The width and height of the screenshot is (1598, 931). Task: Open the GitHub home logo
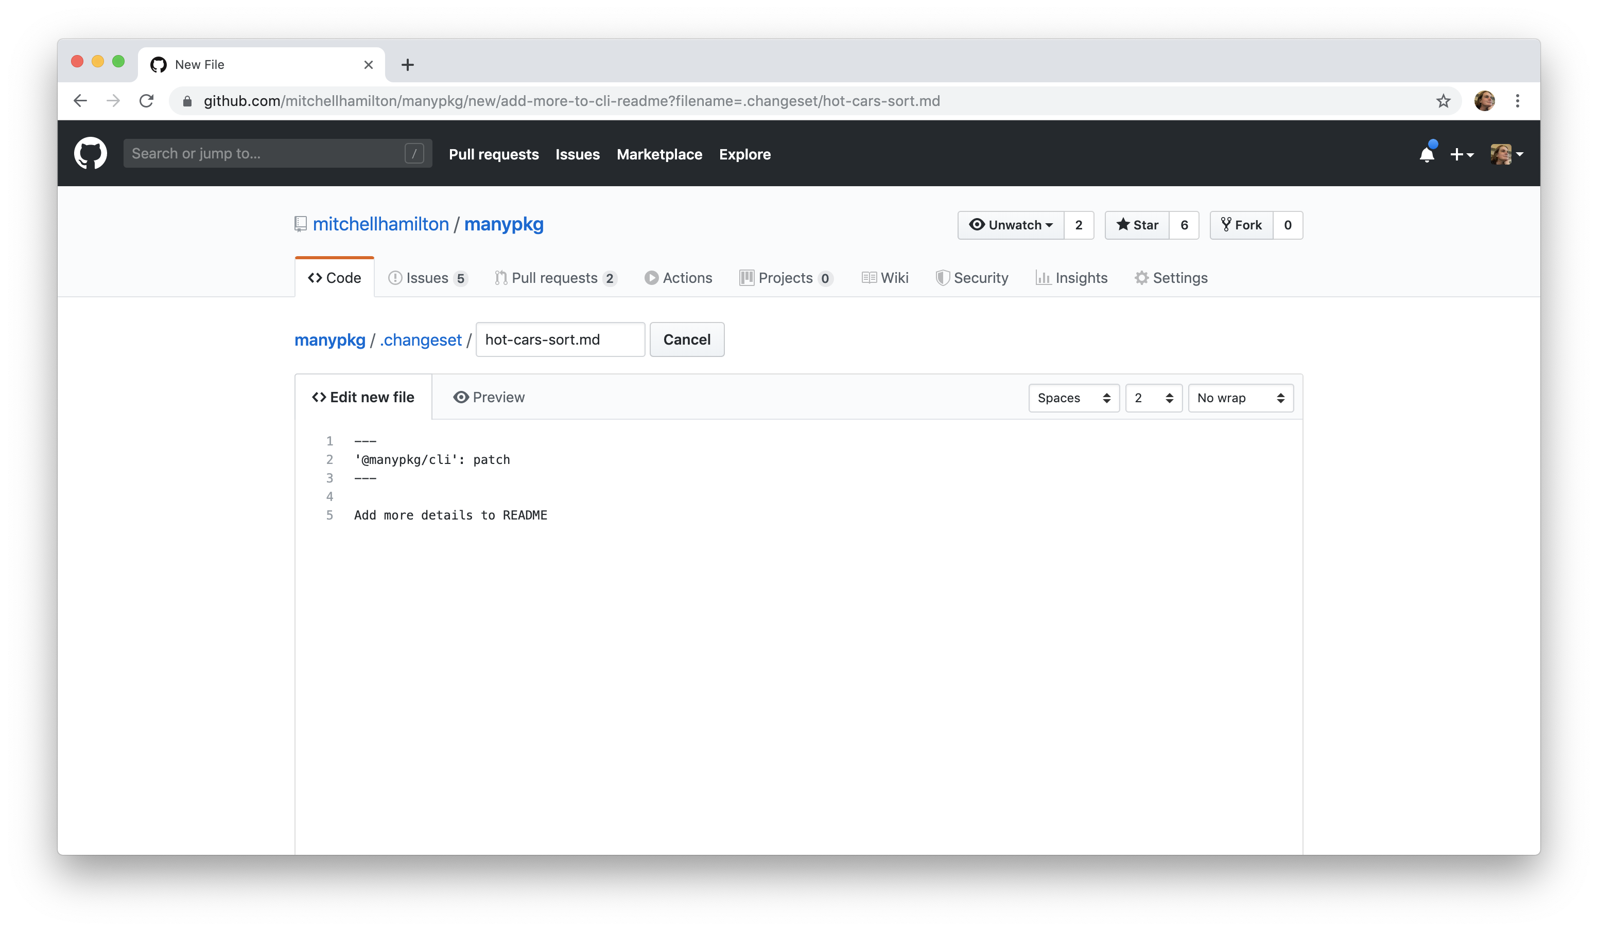pos(90,153)
